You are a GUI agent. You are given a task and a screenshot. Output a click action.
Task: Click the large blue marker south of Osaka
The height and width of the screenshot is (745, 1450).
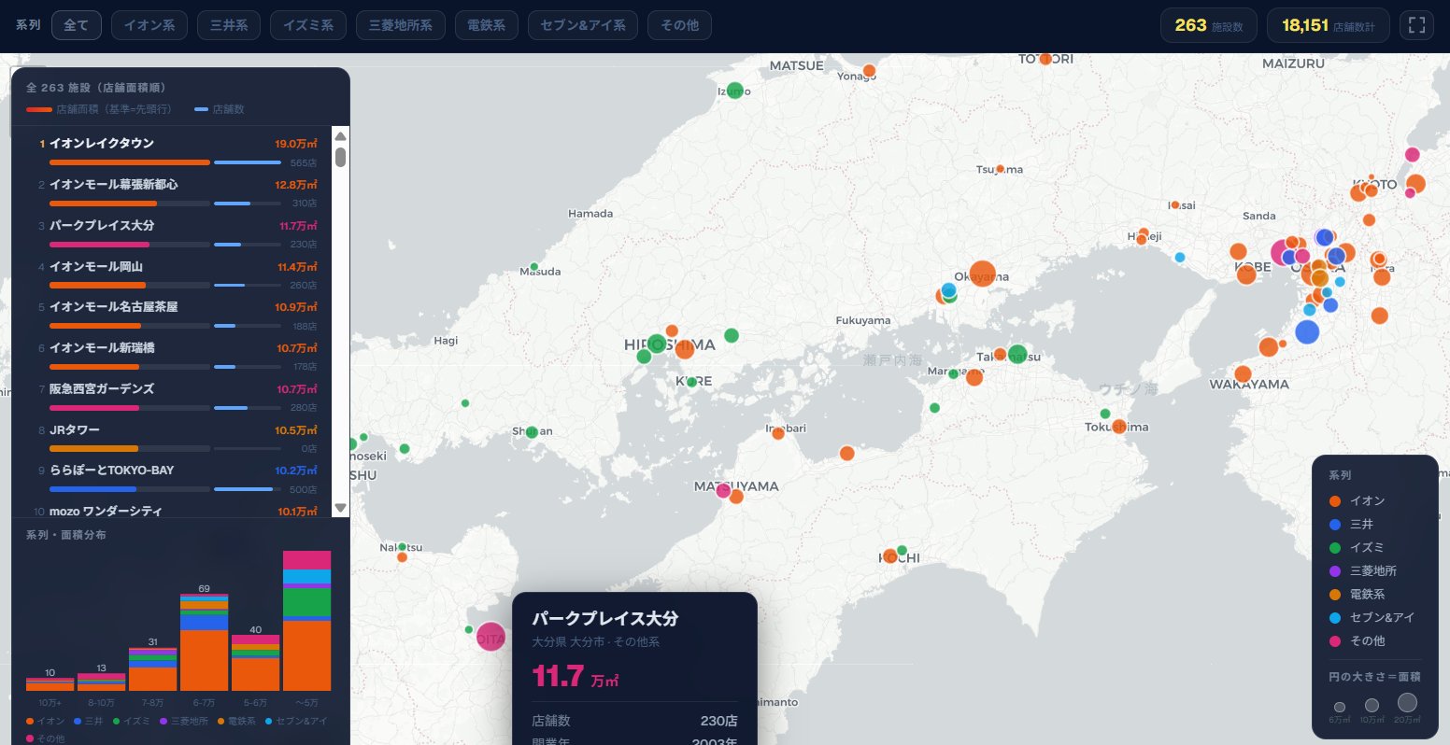(x=1307, y=331)
